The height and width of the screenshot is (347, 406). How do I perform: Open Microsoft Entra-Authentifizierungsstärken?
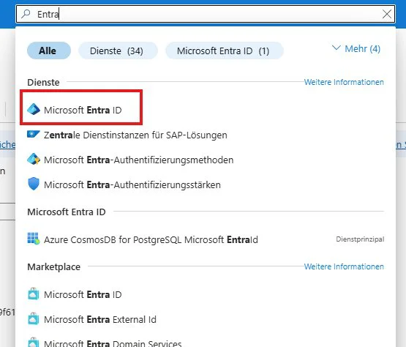132,184
